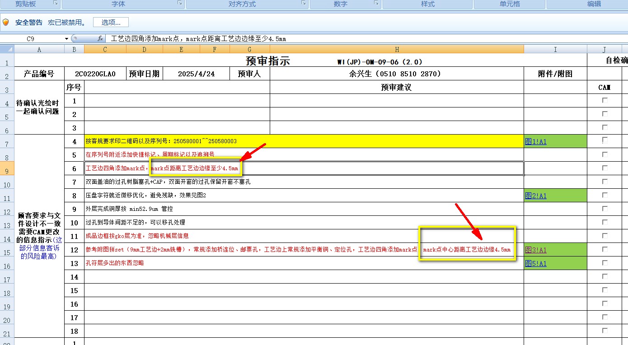
Task: Open the 字体 group dialog launcher
Action: (x=180, y=3)
